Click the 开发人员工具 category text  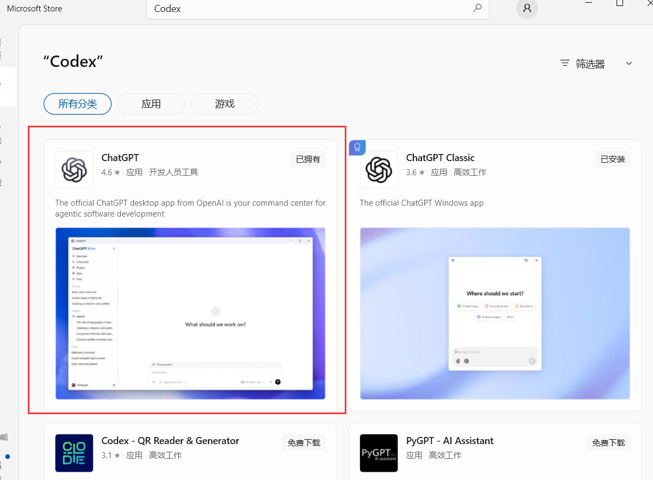pyautogui.click(x=173, y=173)
